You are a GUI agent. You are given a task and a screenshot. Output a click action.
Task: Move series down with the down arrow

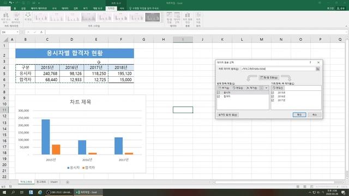pos(266,88)
